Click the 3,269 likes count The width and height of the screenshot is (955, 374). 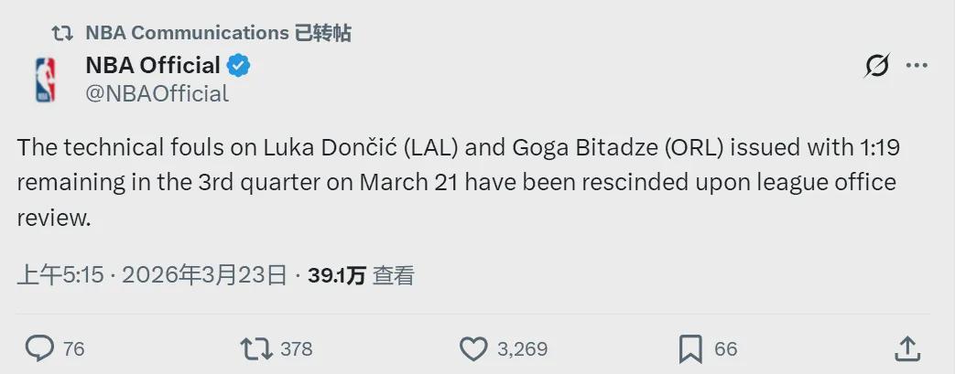[x=522, y=348]
